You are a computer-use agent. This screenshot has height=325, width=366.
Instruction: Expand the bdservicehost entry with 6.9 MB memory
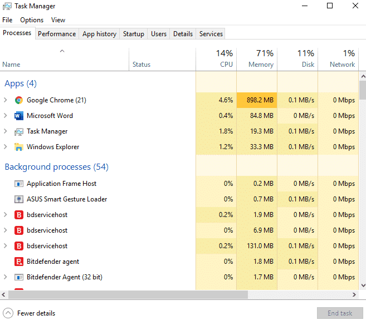(6, 230)
